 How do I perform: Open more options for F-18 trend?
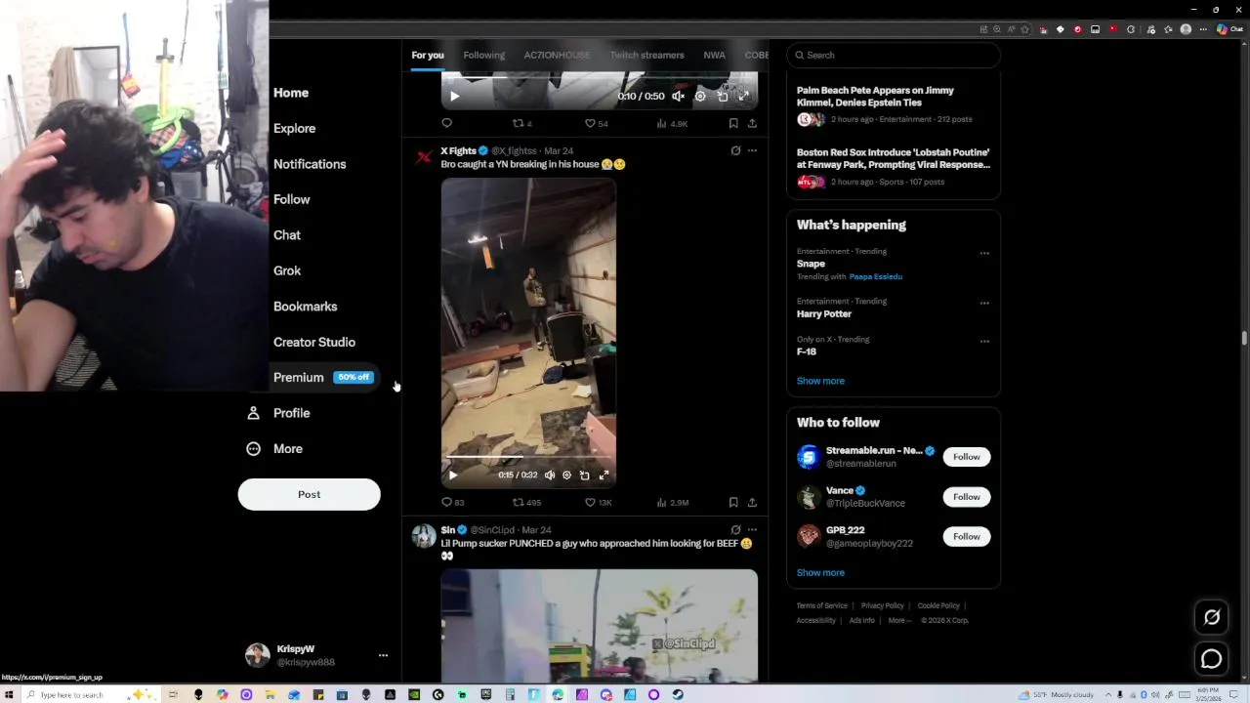coord(984,341)
